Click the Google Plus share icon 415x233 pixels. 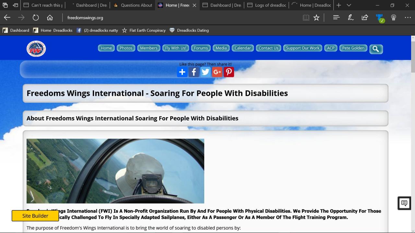click(x=217, y=72)
